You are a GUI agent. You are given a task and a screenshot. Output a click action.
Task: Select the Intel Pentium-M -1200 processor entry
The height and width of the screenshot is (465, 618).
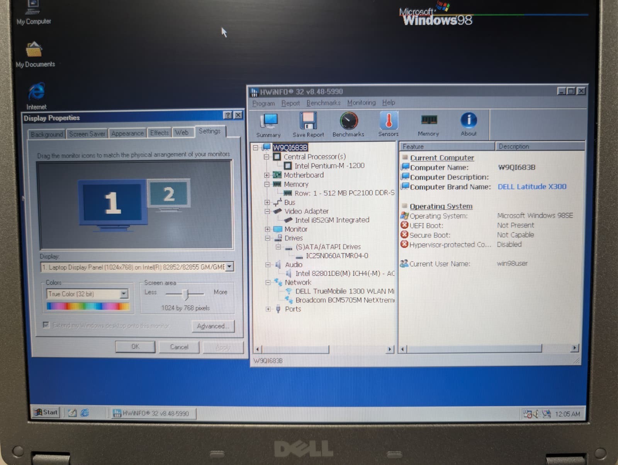click(x=329, y=166)
